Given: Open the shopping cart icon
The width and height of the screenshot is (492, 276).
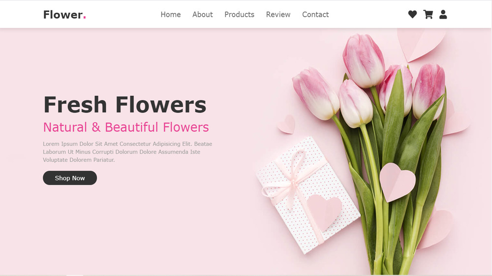Looking at the screenshot, I should click(x=428, y=15).
